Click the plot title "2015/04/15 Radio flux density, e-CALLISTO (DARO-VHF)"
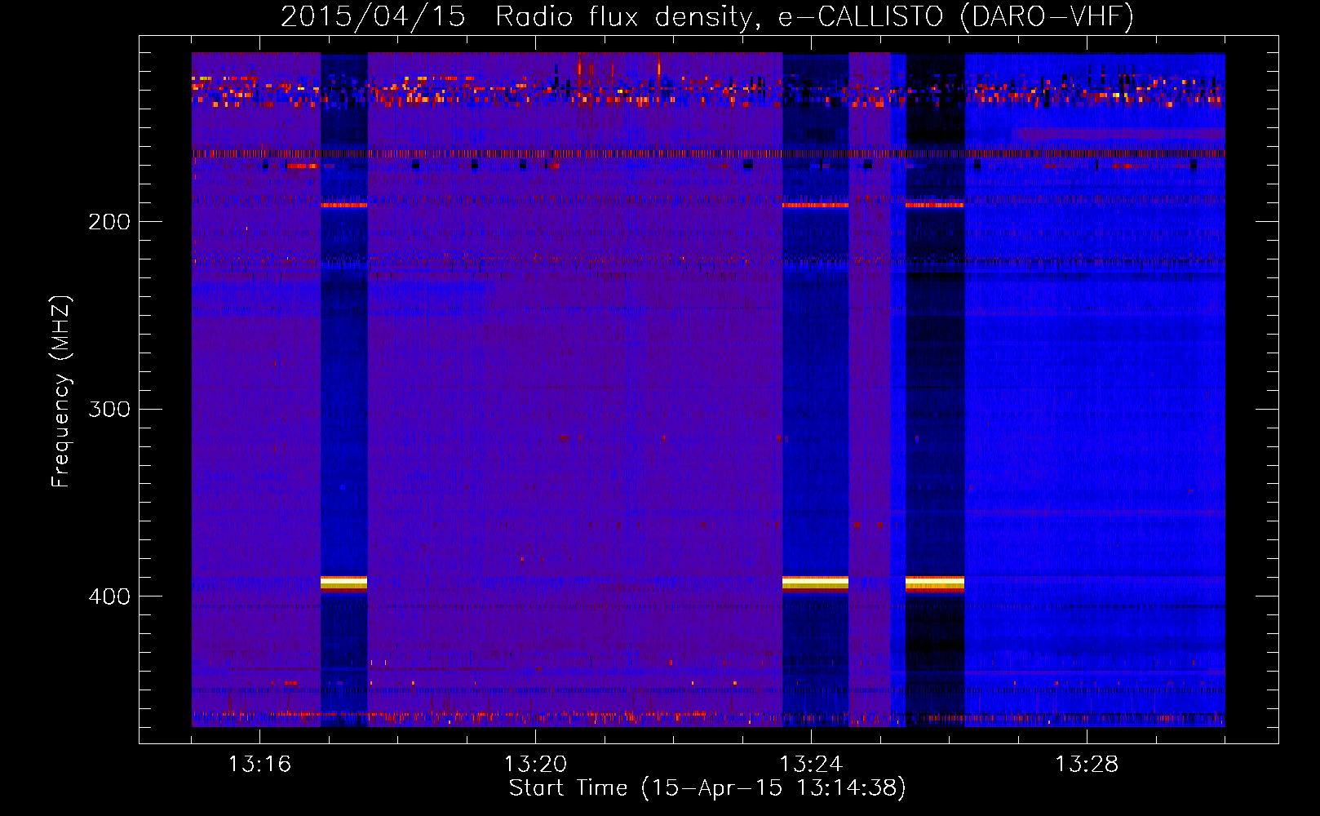 pos(707,16)
